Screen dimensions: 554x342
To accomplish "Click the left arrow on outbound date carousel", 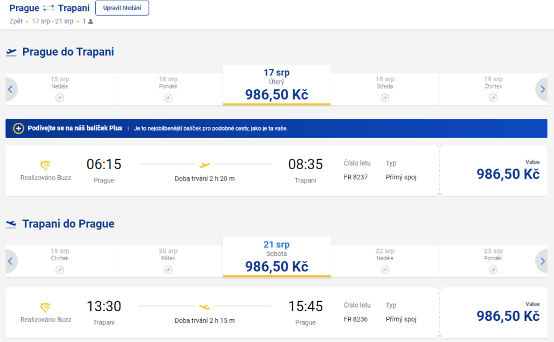I will 11,90.
